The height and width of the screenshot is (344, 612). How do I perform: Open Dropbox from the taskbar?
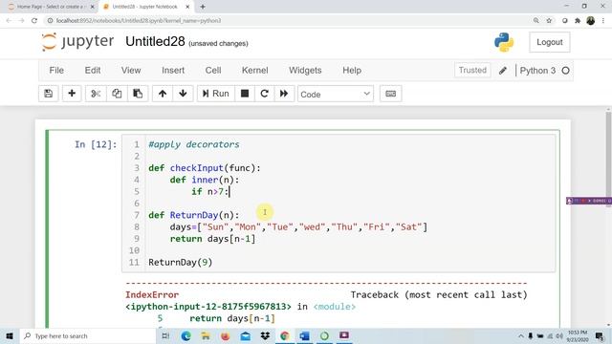(265, 335)
